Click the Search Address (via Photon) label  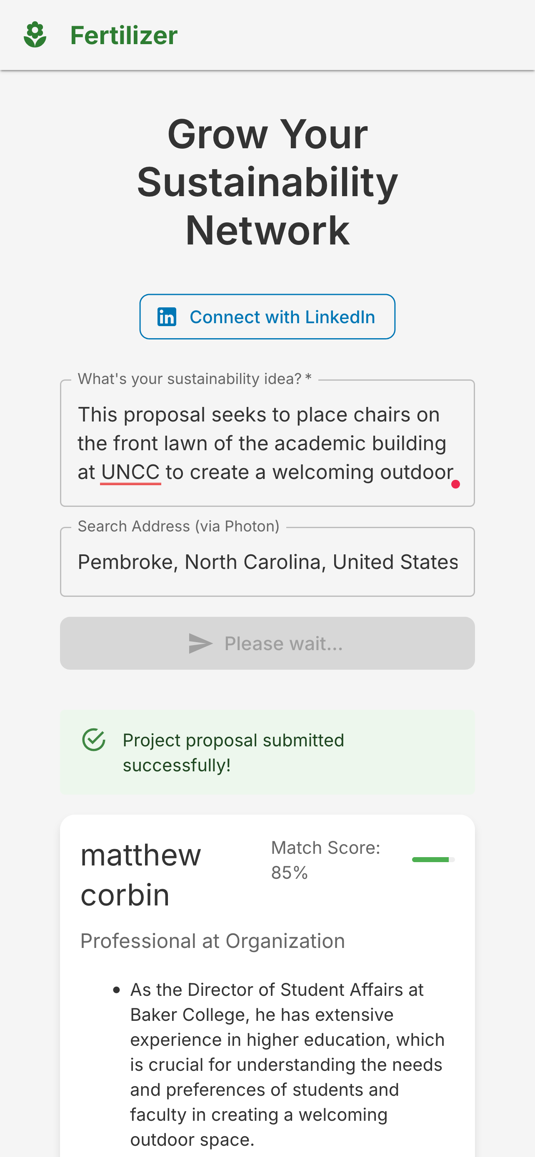click(178, 526)
